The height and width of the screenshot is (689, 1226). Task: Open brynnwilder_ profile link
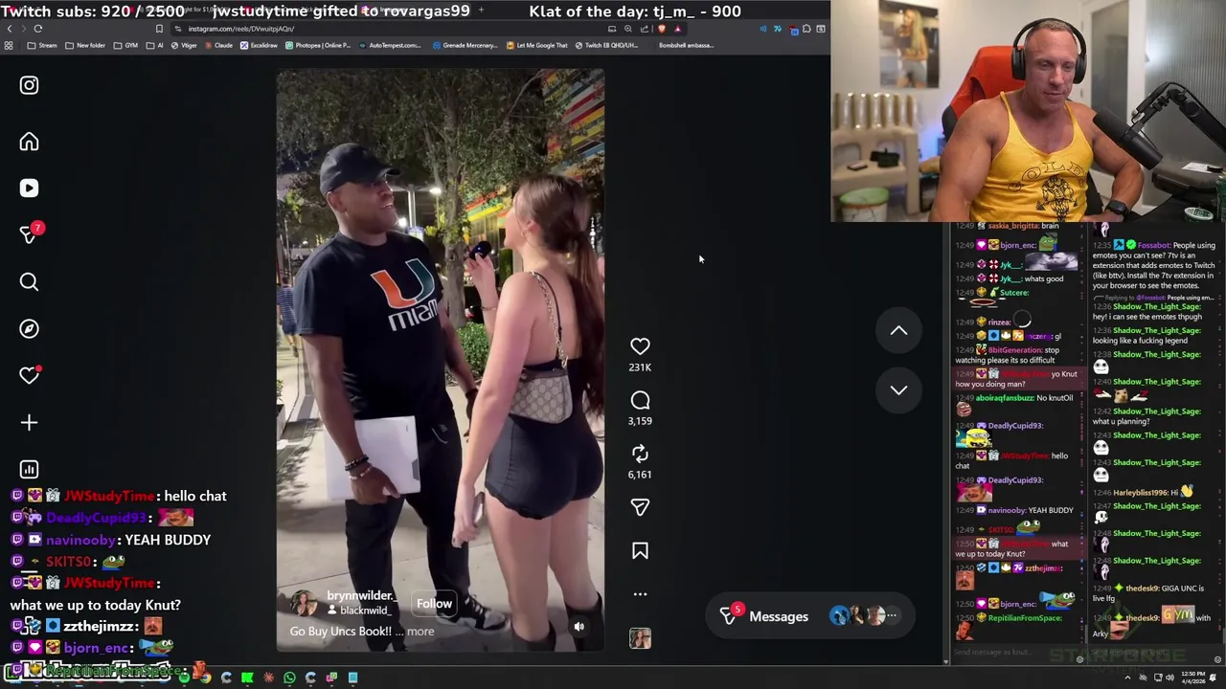[360, 595]
